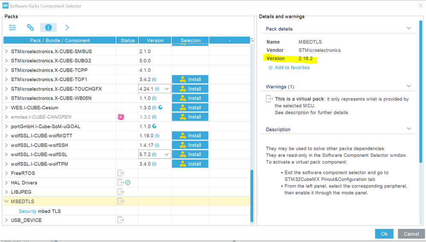This screenshot has height=242, width=426.
Task: Click download icon next to wolfTPM version 3.4.0
Action: pos(154,164)
